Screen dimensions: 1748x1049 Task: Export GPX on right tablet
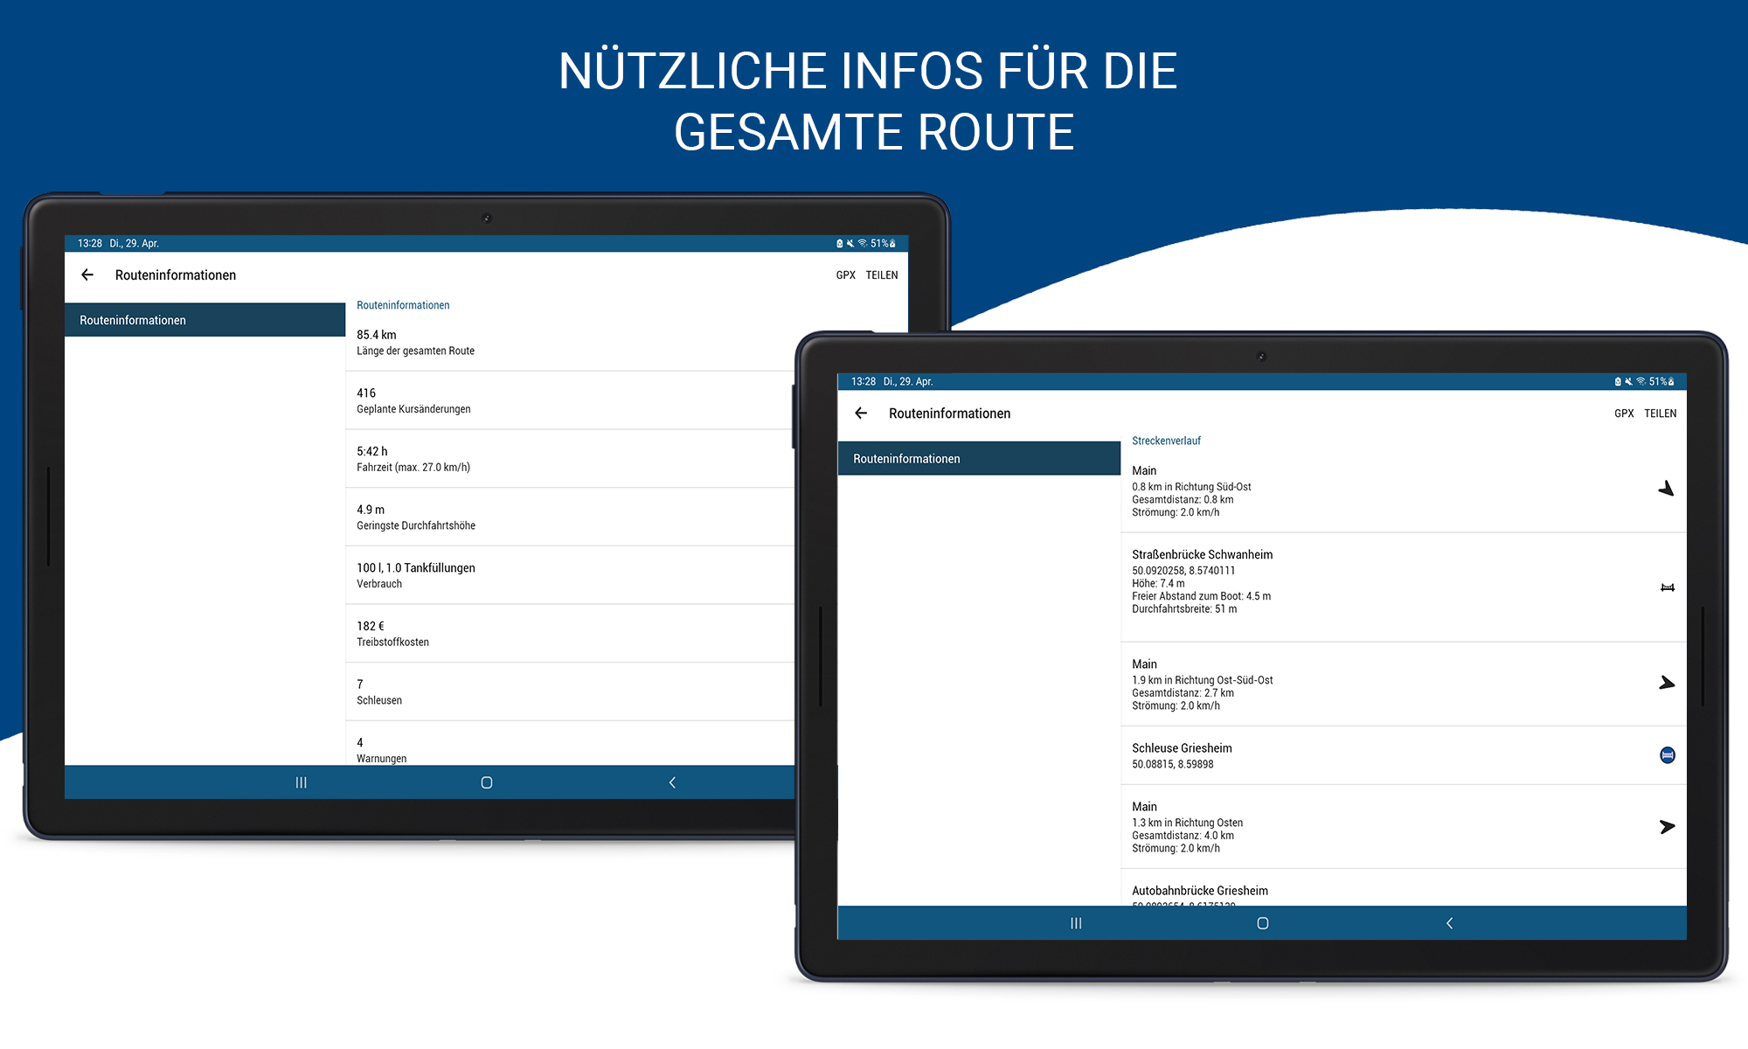click(x=1624, y=413)
